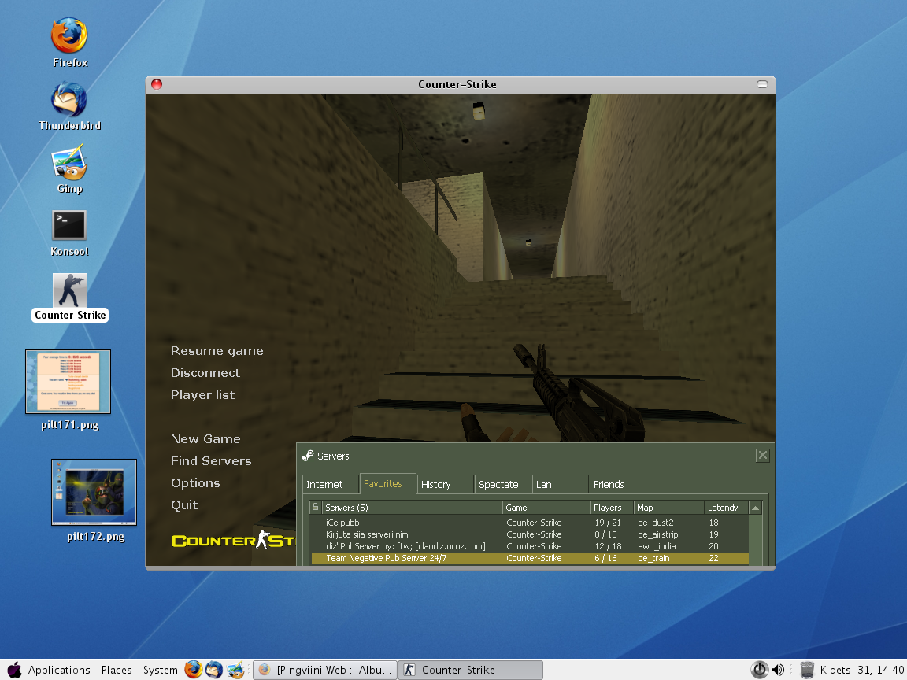Viewport: 907px width, 680px height.
Task: Switch to Counter-Strike taskbar window
Action: point(470,670)
